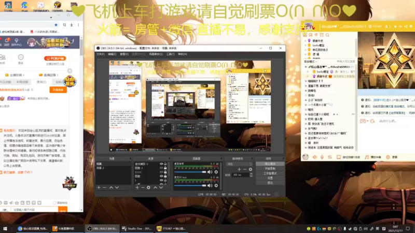The height and width of the screenshot is (233, 415).
Task: Click orange 开通贵族 button on Douyu page
Action: click(x=58, y=90)
